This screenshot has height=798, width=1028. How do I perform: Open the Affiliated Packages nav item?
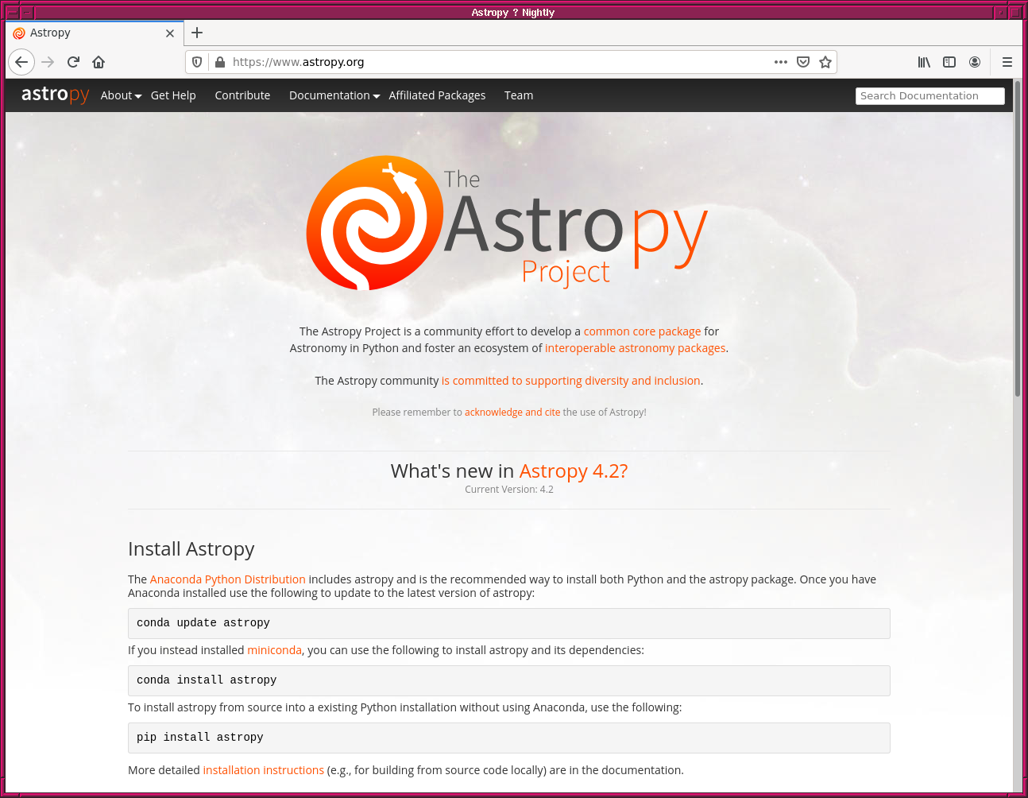(x=437, y=95)
